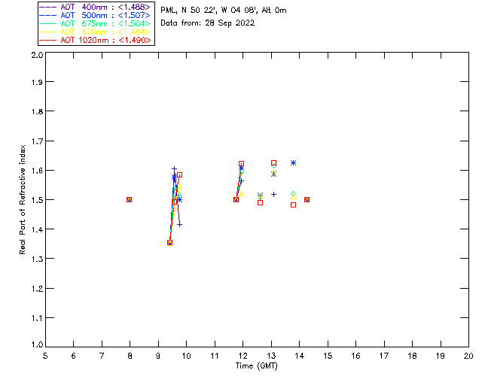Image resolution: width=482 pixels, height=385 pixels.
Task: Select the red square below 1.5 near 12.6 GMT
Action: (x=260, y=202)
